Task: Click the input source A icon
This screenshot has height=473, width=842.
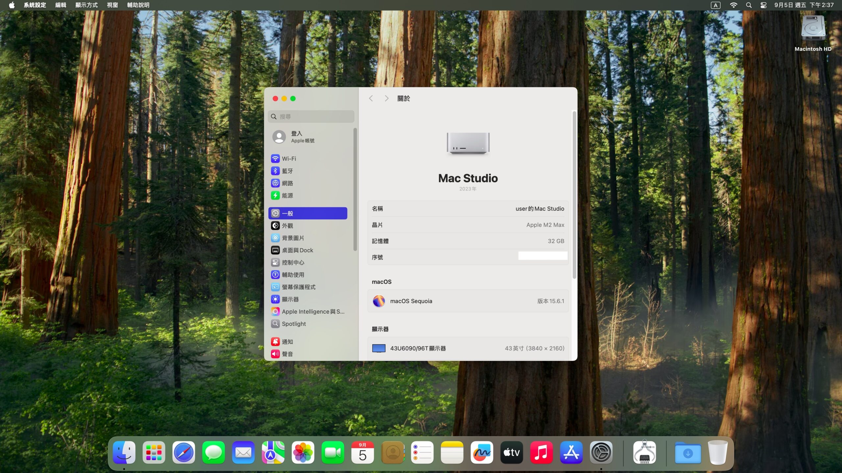Action: [716, 5]
